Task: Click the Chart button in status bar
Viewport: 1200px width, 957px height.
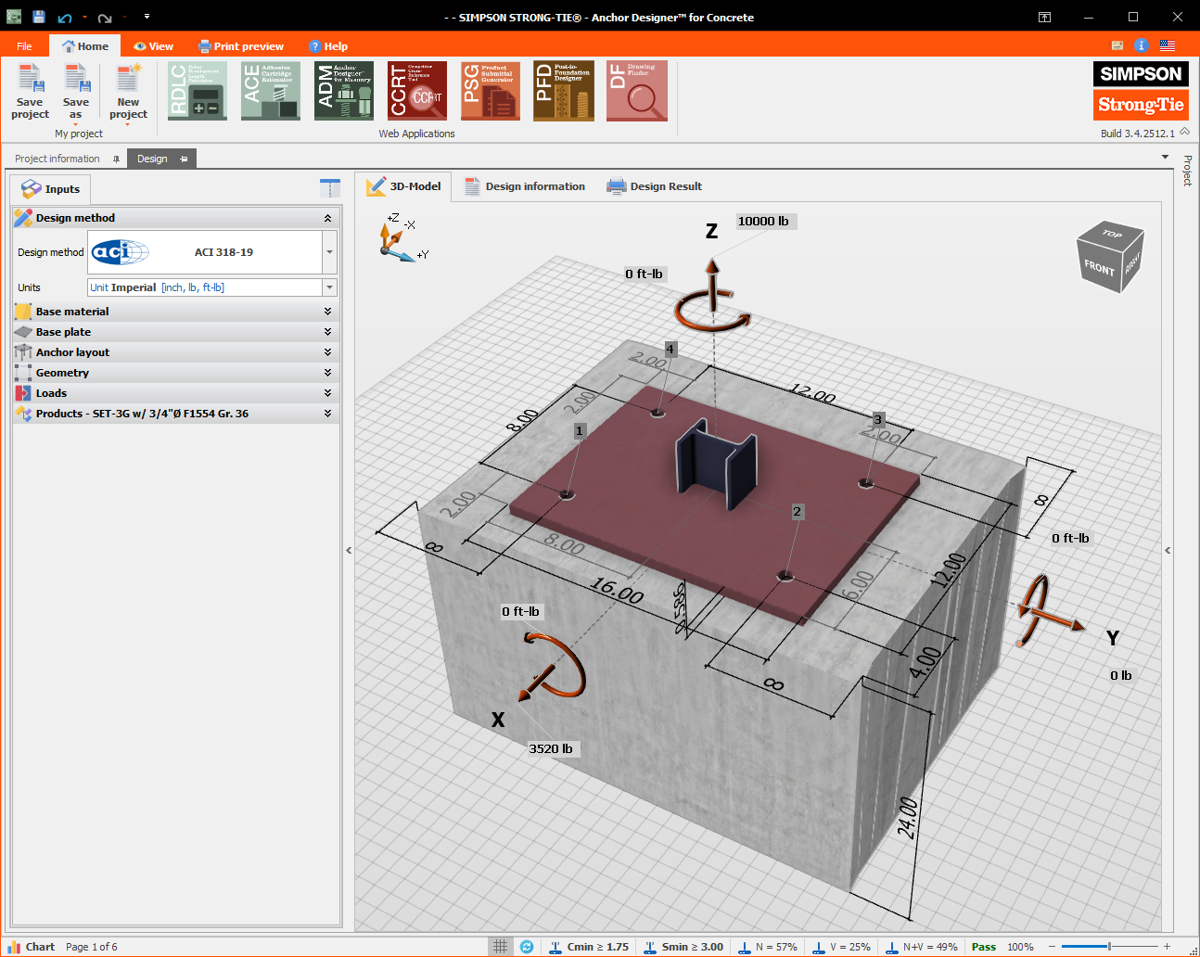Action: tap(32, 947)
